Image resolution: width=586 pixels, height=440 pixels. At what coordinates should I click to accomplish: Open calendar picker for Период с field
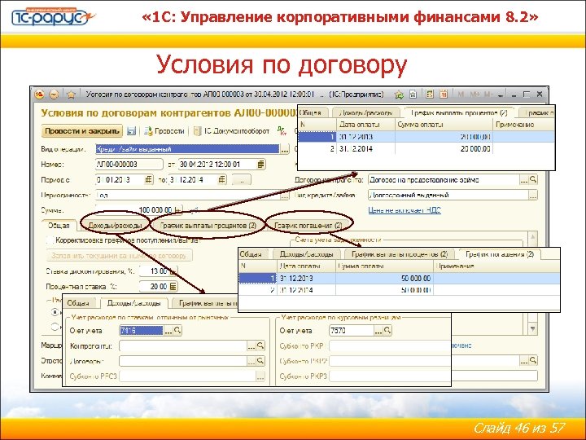point(149,179)
